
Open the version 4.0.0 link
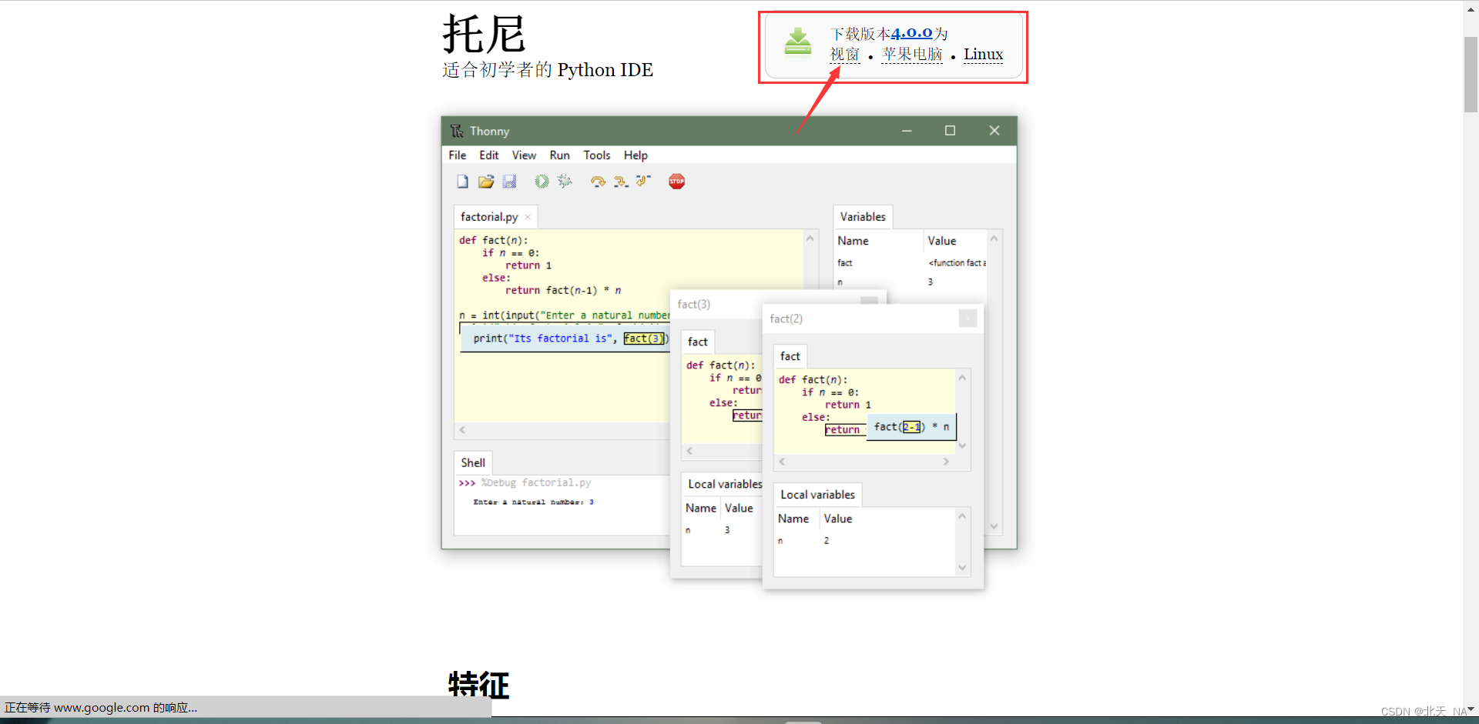[x=911, y=33]
